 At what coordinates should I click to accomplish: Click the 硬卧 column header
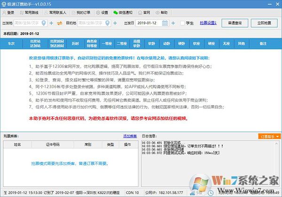[x=181, y=44]
